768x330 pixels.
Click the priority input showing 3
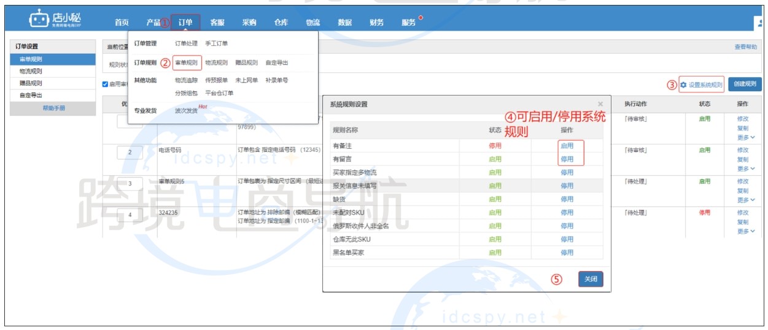pos(130,184)
